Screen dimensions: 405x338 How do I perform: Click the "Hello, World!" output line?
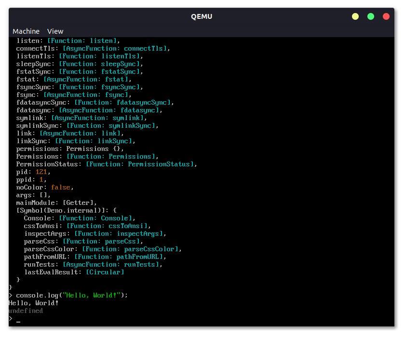coord(34,303)
